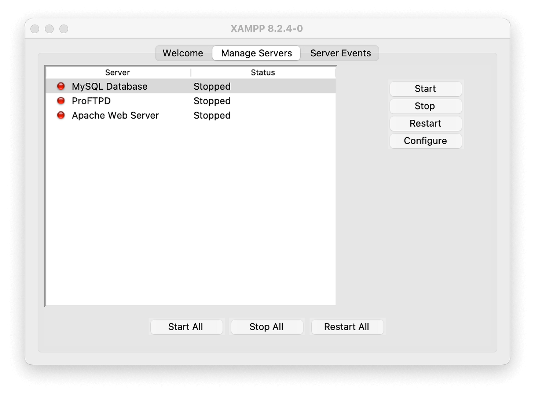Click the red status icon beside ProFTPD
This screenshot has width=535, height=395.
61,101
